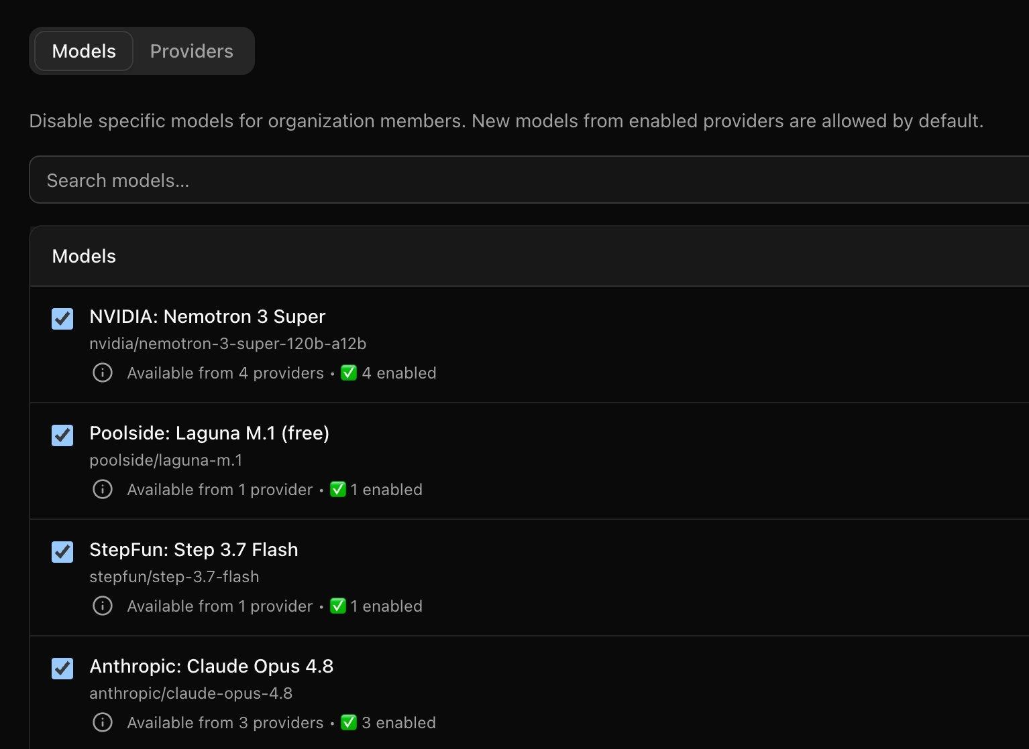The image size is (1029, 749).
Task: Click the info icon under Claude Opus 4.8
Action: click(103, 722)
